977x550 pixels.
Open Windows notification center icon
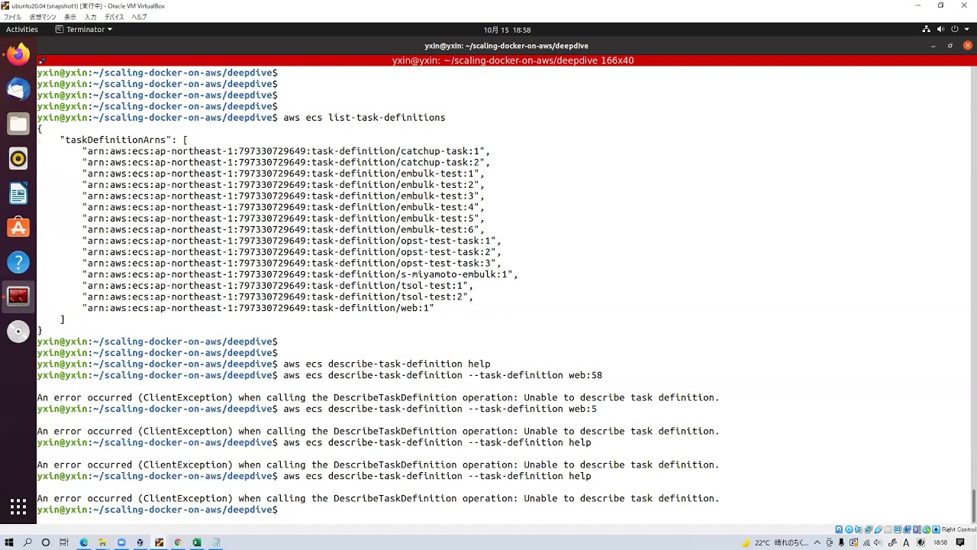(962, 542)
